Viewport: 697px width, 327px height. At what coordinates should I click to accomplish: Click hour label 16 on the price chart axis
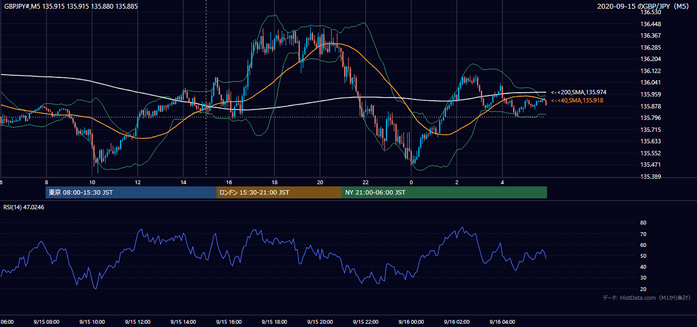(229, 182)
